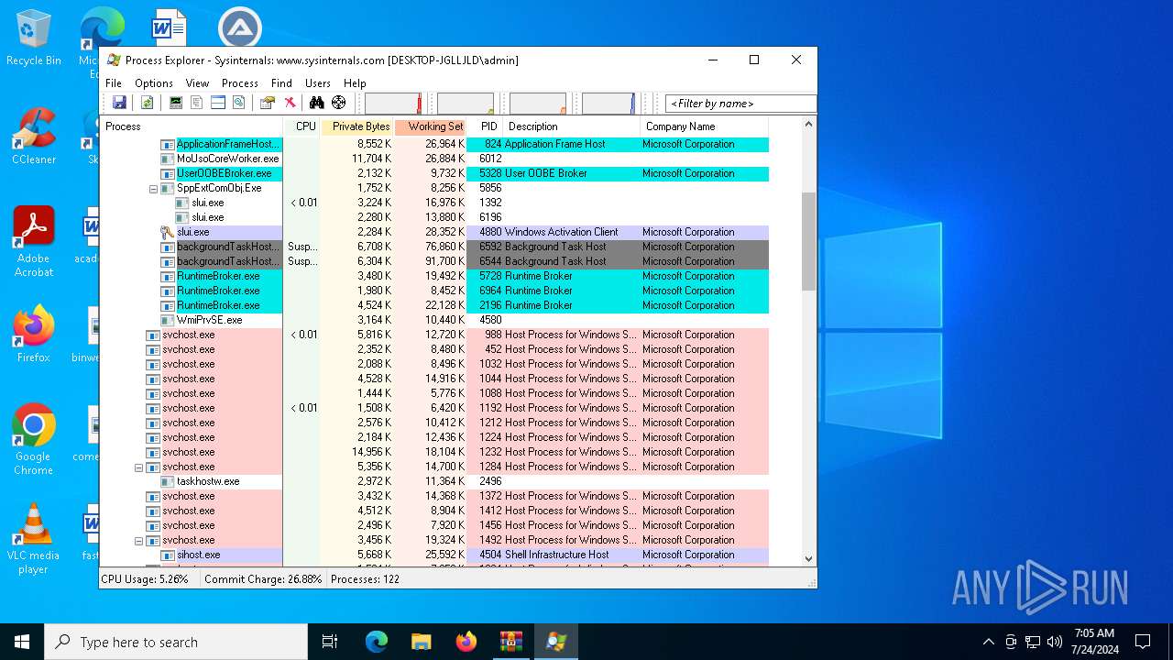Click the Filter by name input field
Image resolution: width=1173 pixels, height=660 pixels.
[x=740, y=104]
